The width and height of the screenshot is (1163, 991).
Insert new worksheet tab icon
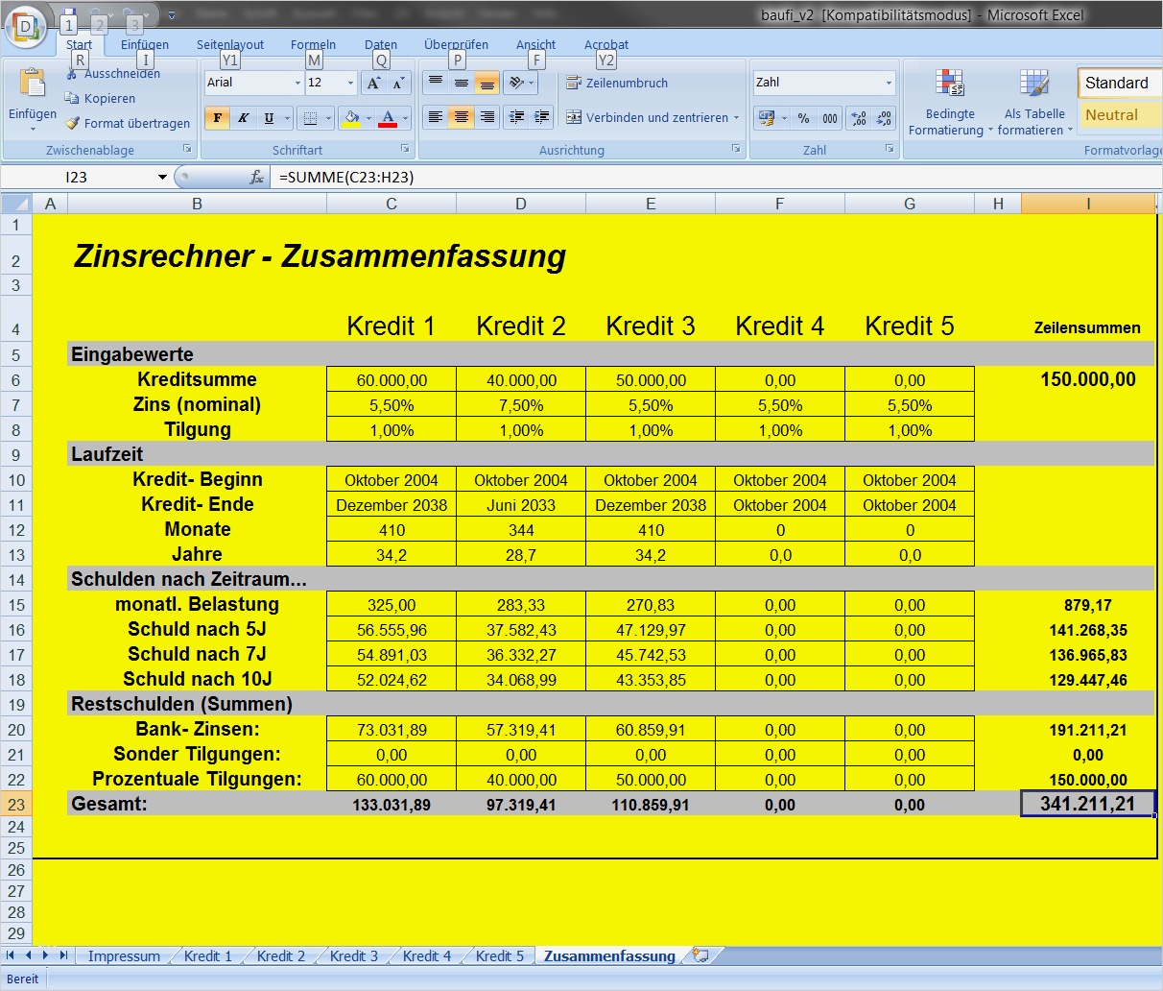[700, 955]
